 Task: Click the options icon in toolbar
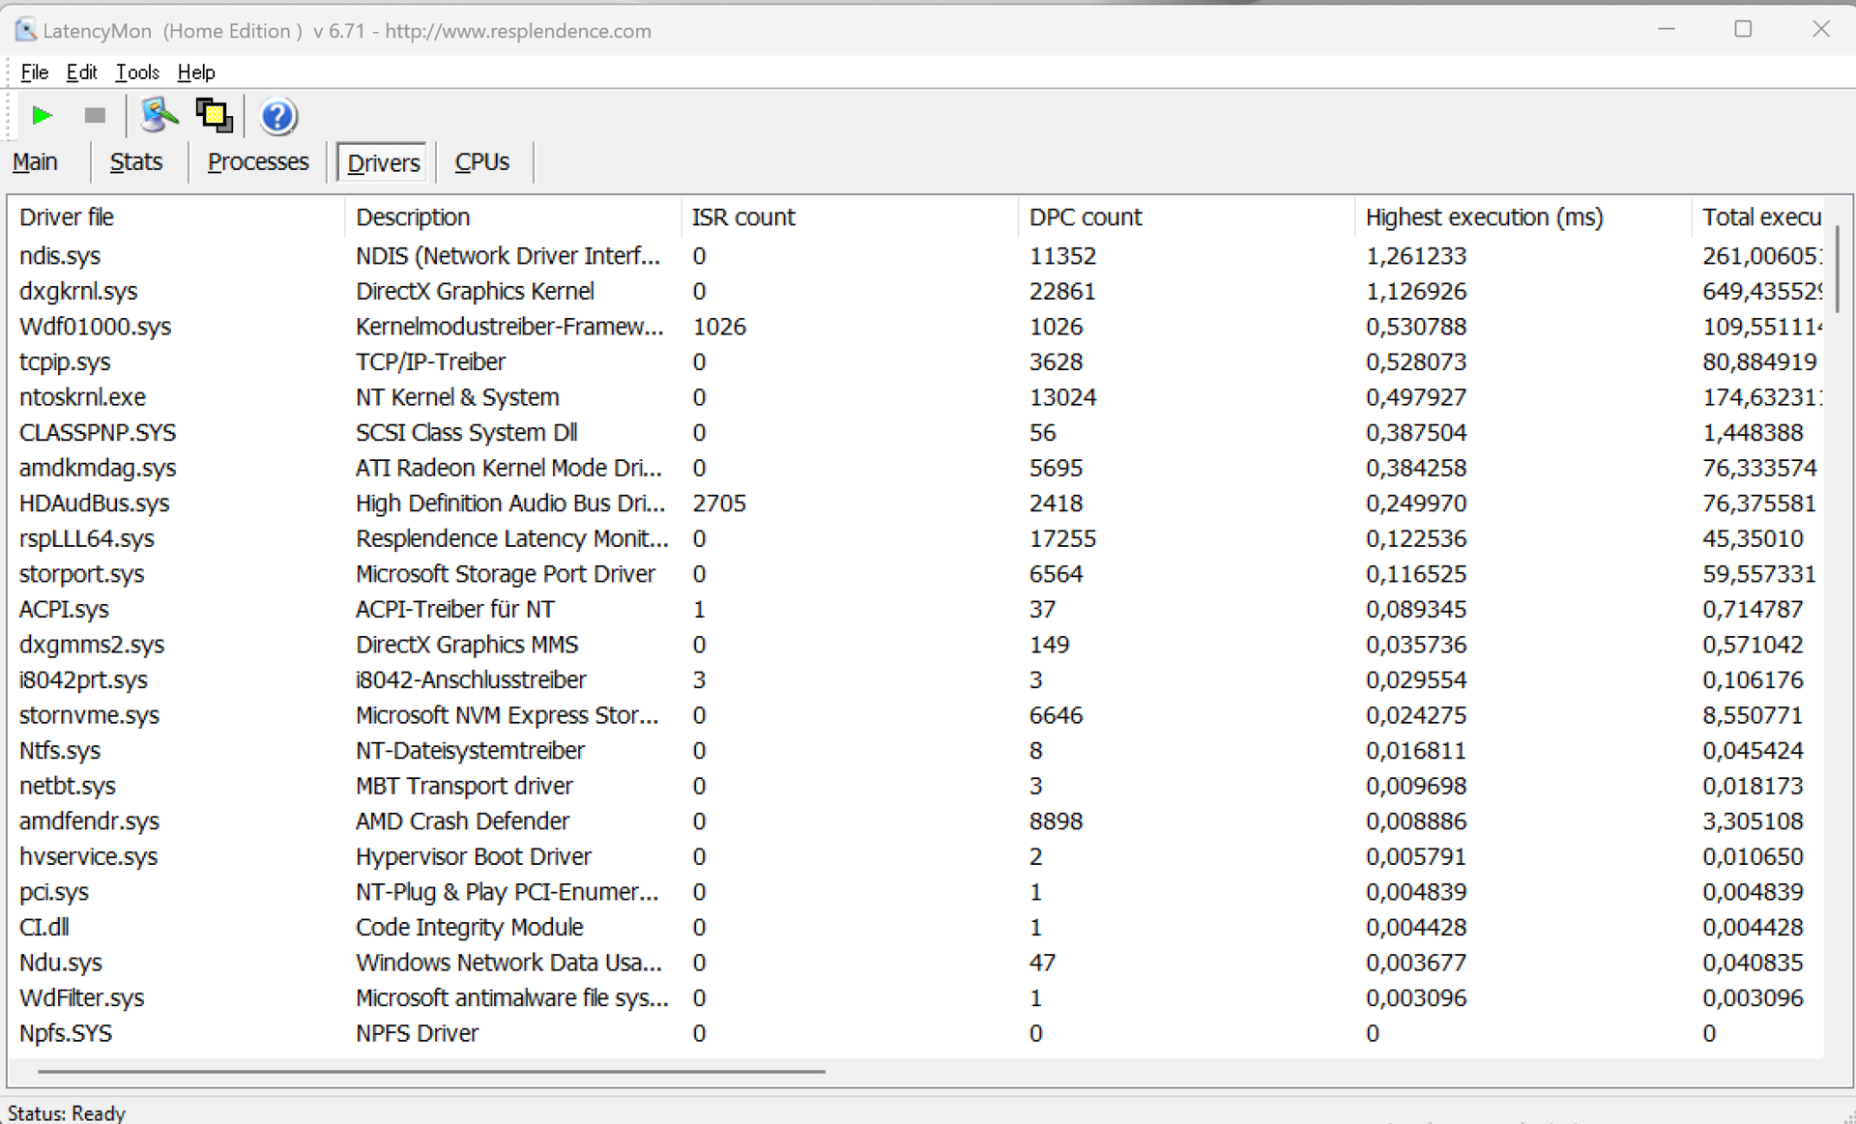tap(159, 116)
